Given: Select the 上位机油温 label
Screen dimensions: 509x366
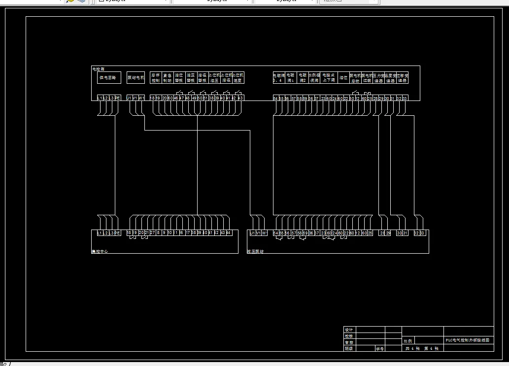Looking at the screenshot, I should pos(226,77).
